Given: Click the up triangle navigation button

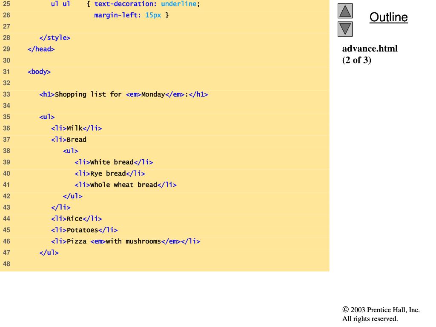Looking at the screenshot, I should pos(345,11).
